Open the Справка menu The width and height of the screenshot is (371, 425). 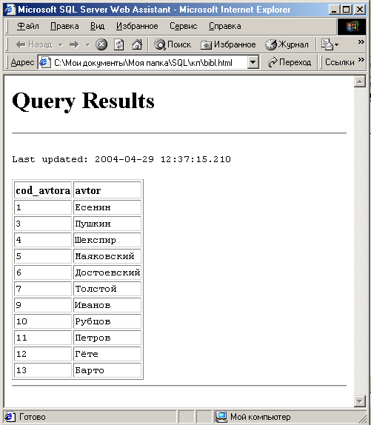tap(224, 26)
